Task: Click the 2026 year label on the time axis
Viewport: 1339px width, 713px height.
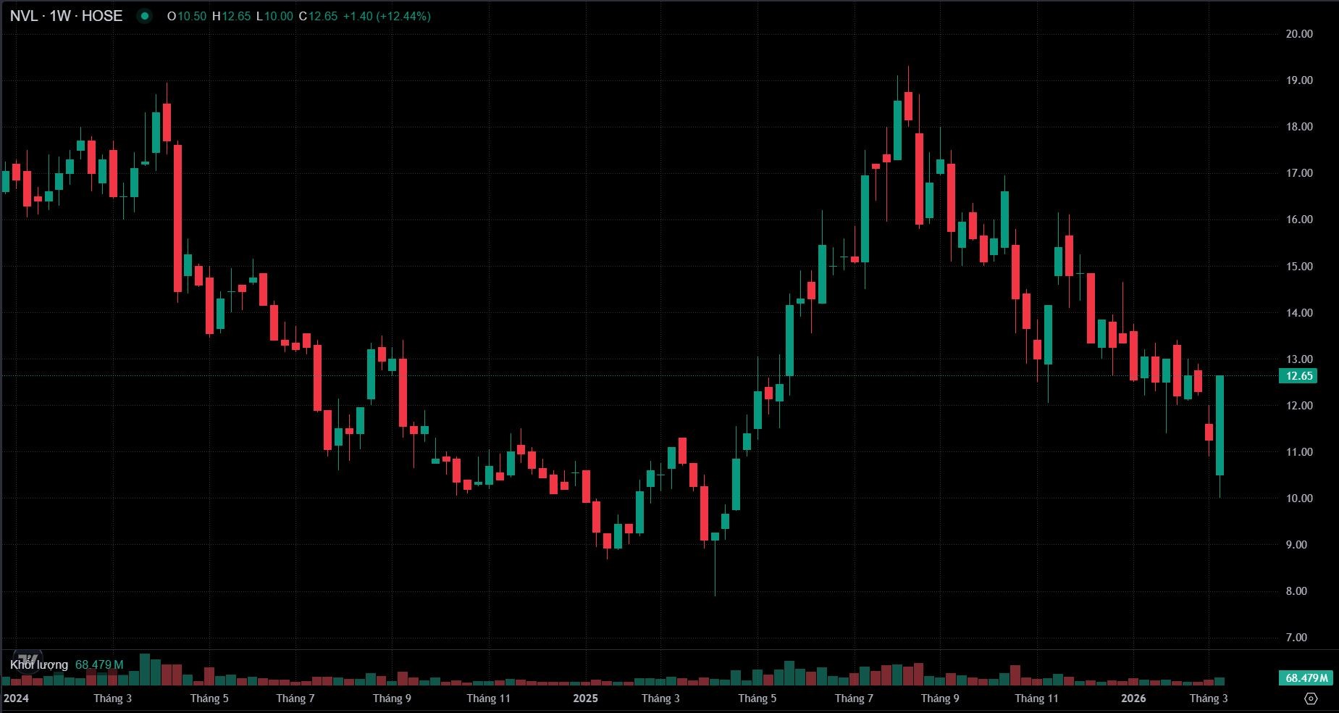Action: click(x=1134, y=699)
